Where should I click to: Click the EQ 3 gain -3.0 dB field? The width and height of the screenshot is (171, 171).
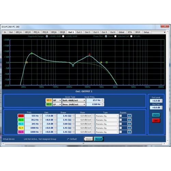[48, 124]
